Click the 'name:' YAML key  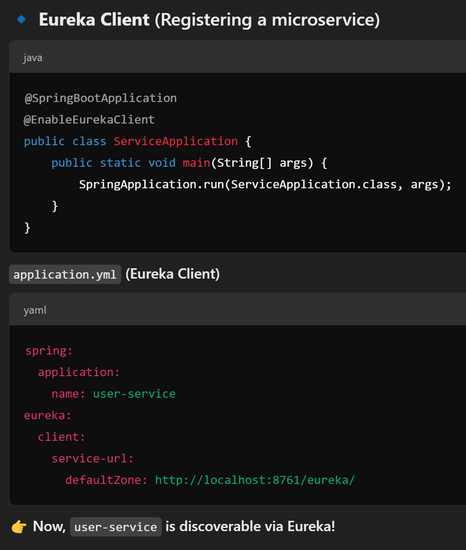point(68,394)
